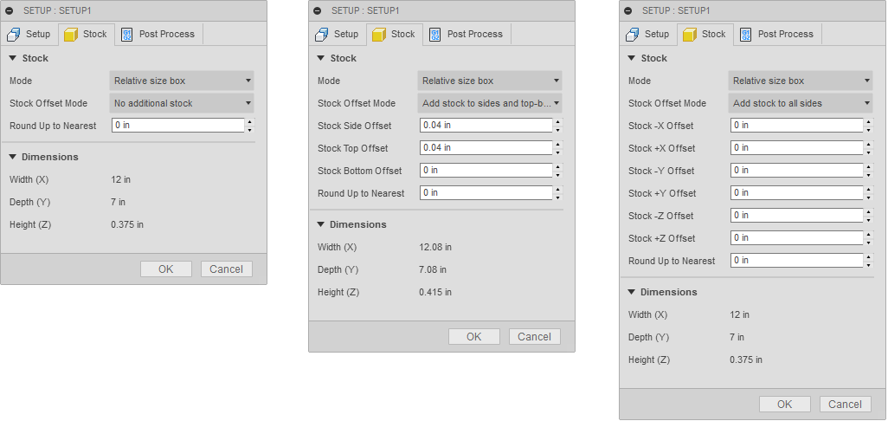Viewport: 888px width, 421px height.
Task: Click Stock +X Offset field
Action: [797, 148]
